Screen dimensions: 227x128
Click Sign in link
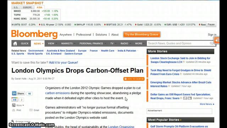click(212, 34)
